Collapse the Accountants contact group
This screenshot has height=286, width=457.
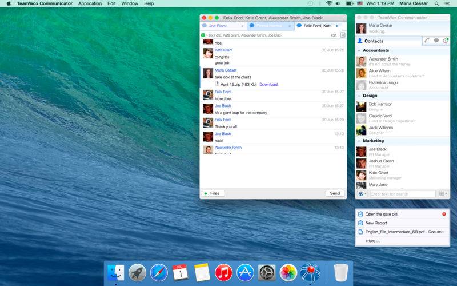(359, 50)
